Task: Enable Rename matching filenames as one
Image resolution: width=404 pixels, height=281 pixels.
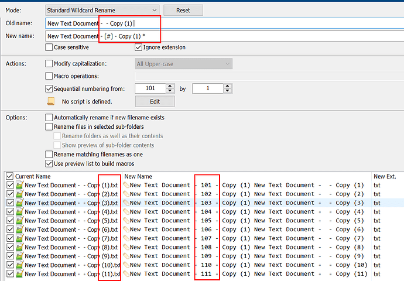Action: [x=49, y=155]
